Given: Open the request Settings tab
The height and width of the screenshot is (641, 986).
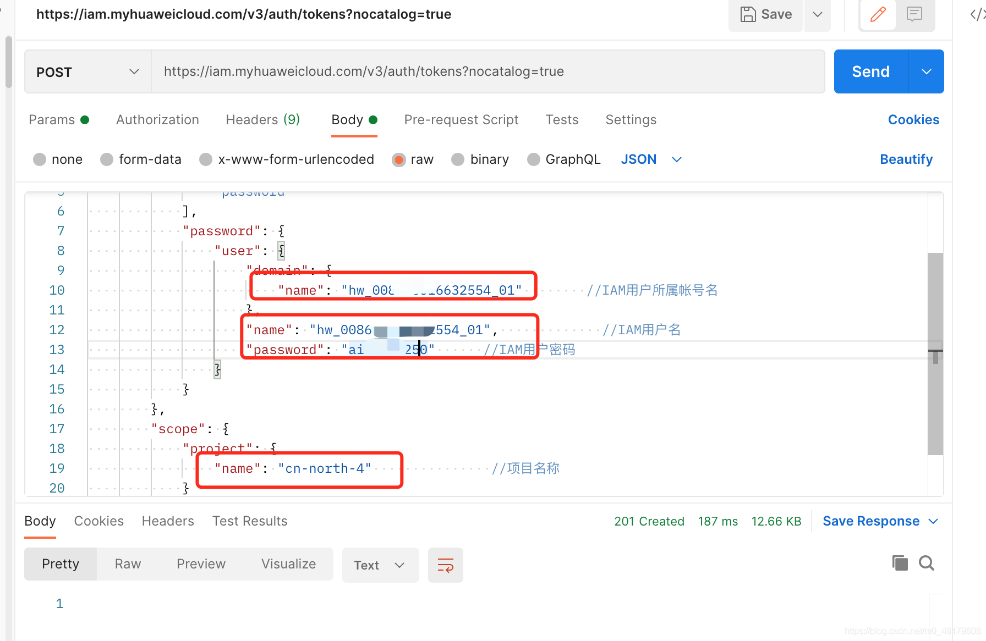Looking at the screenshot, I should click(x=631, y=120).
